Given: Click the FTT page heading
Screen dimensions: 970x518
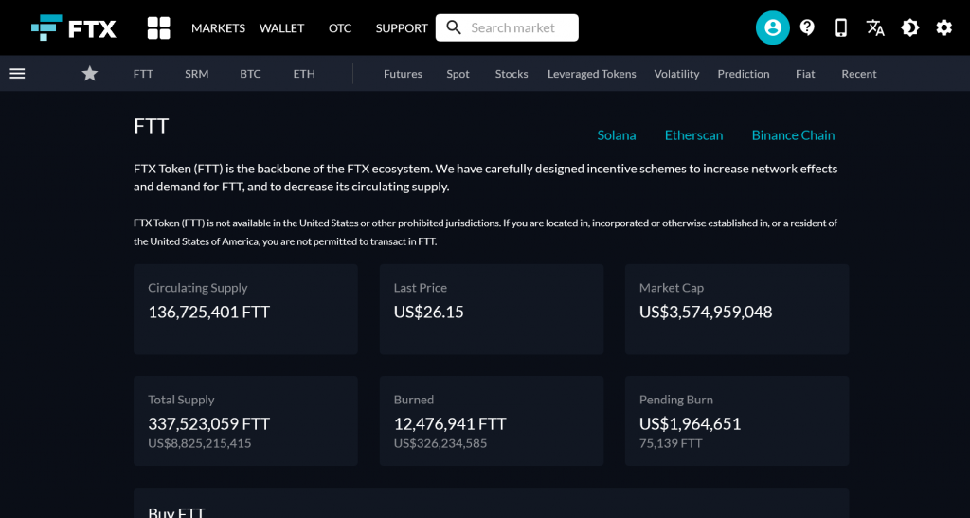Looking at the screenshot, I should point(152,126).
